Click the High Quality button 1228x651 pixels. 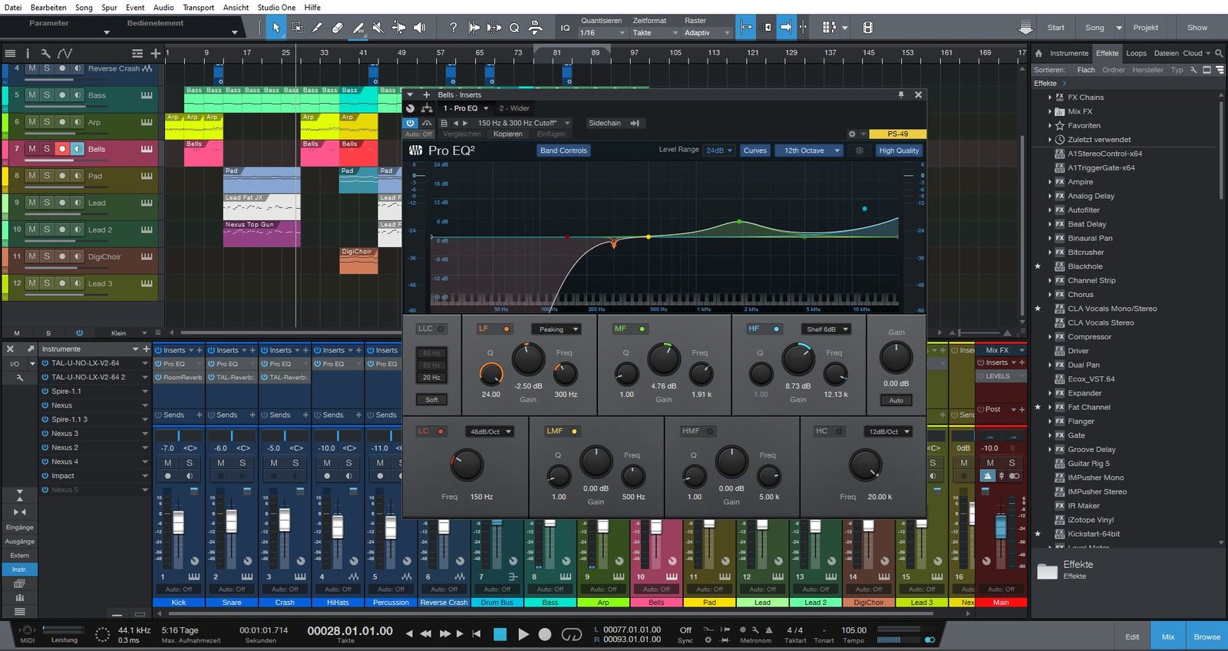click(x=899, y=150)
